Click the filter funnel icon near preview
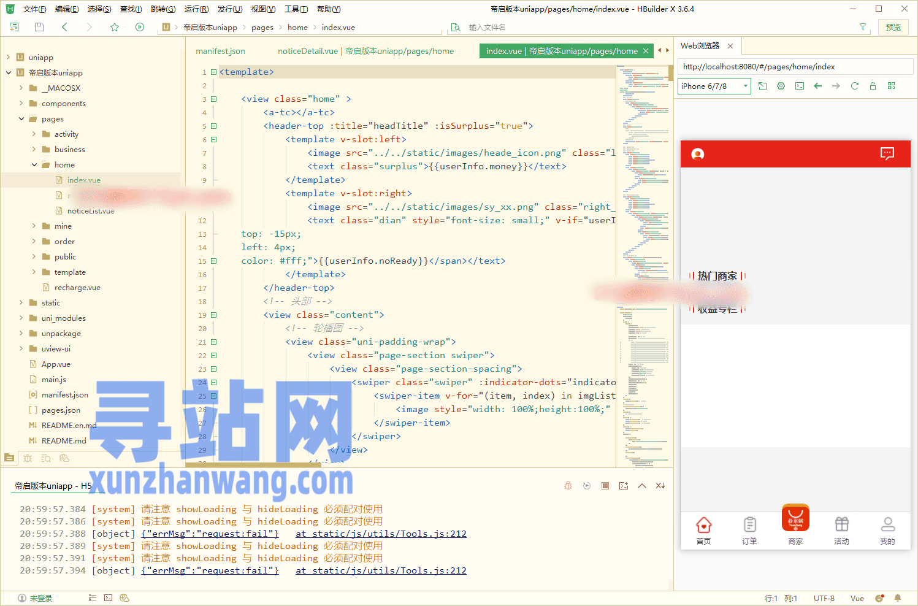The width and height of the screenshot is (918, 606). [x=863, y=27]
